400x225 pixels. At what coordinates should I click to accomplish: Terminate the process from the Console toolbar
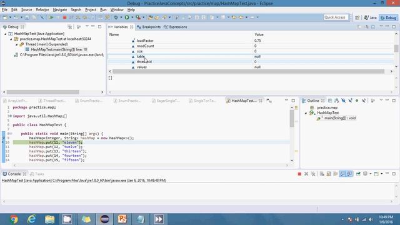point(299,174)
